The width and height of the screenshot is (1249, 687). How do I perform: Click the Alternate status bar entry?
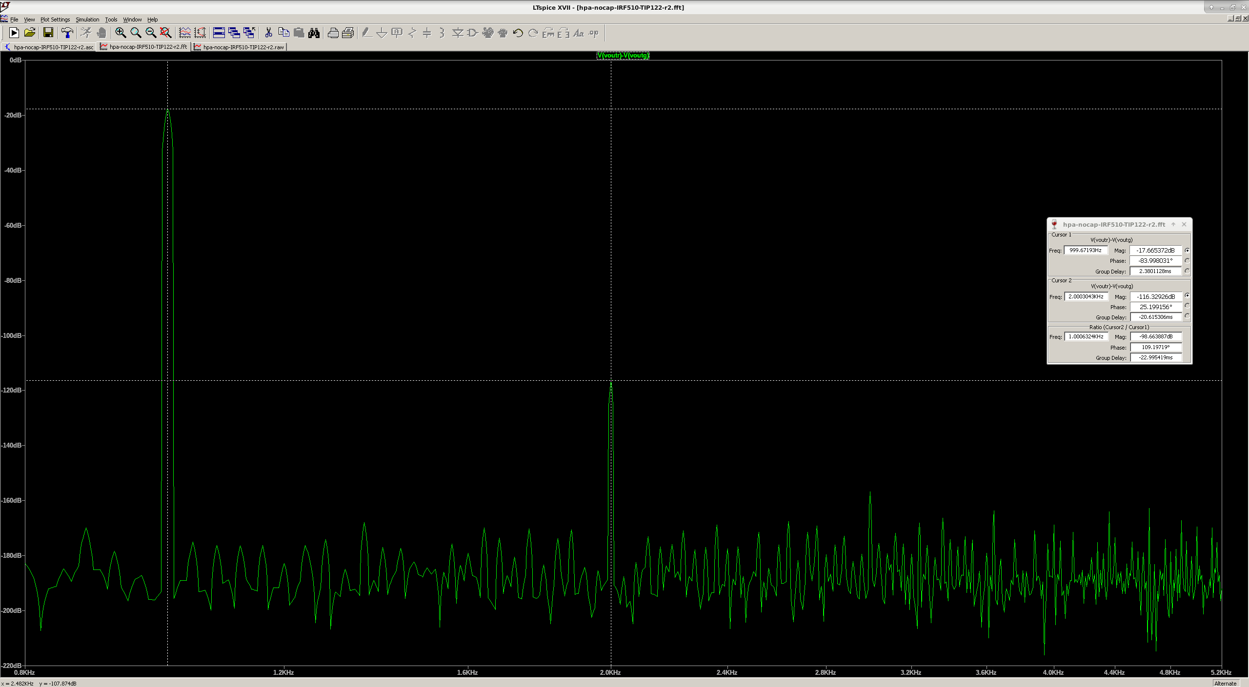(x=1225, y=683)
